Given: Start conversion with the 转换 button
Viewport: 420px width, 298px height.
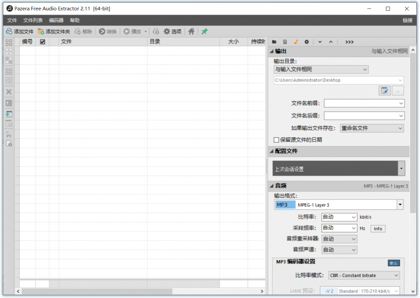Looking at the screenshot, I should [x=107, y=32].
